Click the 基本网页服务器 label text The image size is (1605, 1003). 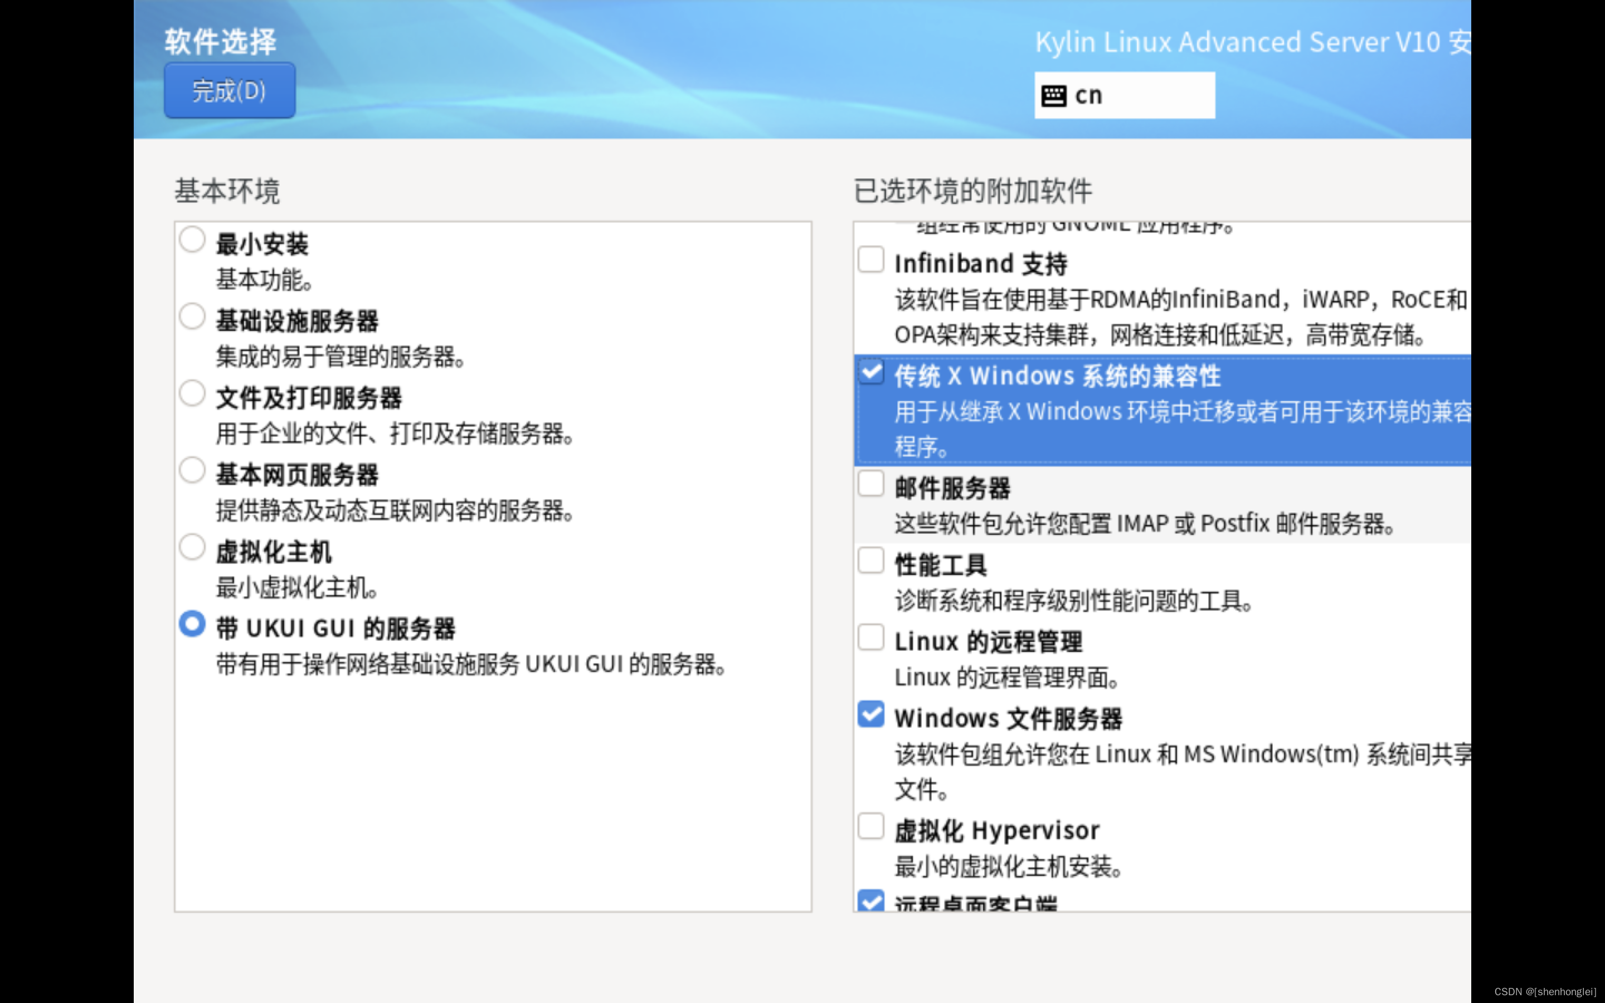tap(297, 475)
